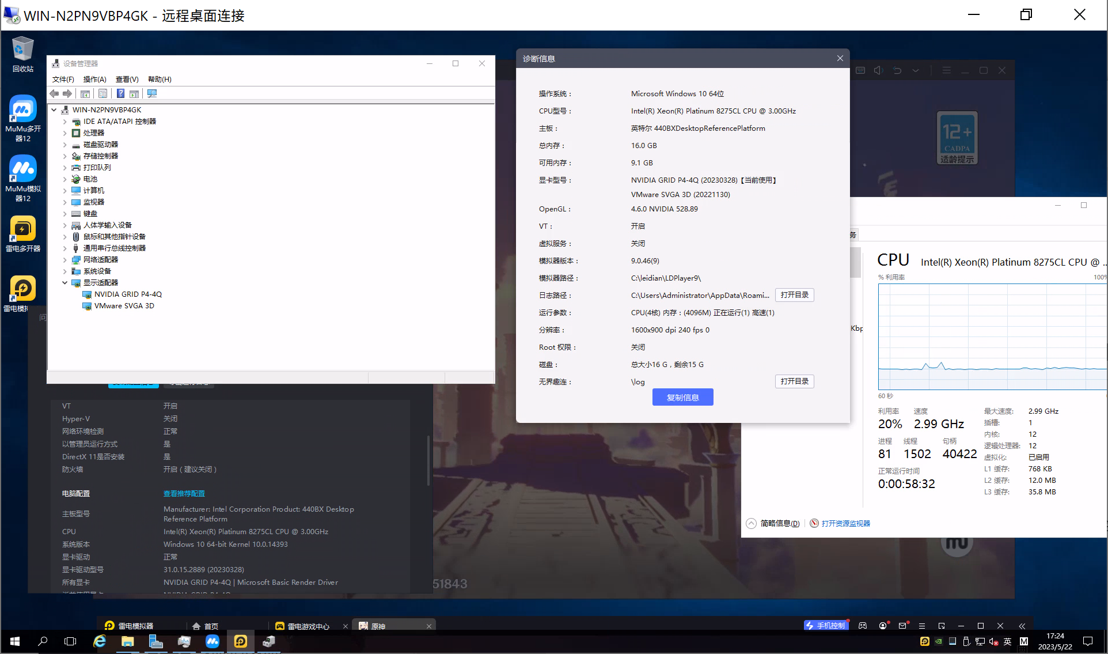Image resolution: width=1108 pixels, height=654 pixels.
Task: Expand the 系统设备 node
Action: pyautogui.click(x=65, y=271)
